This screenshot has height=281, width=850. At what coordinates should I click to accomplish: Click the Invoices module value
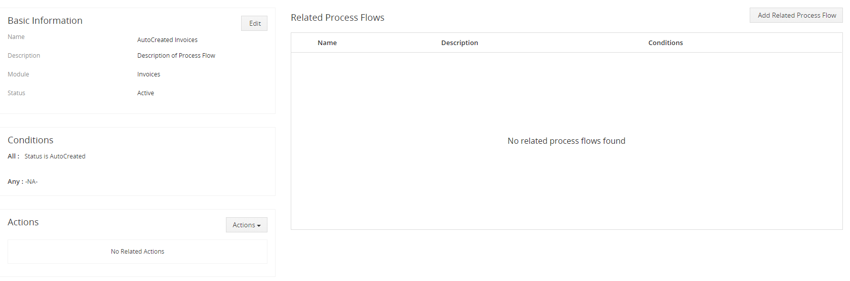pyautogui.click(x=148, y=74)
